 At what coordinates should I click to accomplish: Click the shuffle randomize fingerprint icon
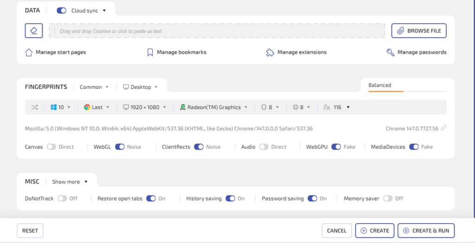35,107
